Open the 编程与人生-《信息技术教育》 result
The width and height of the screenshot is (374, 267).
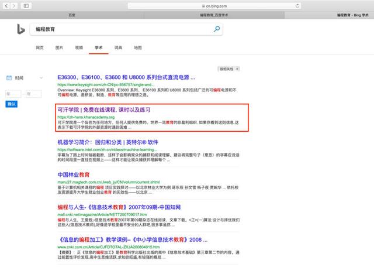click(119, 207)
